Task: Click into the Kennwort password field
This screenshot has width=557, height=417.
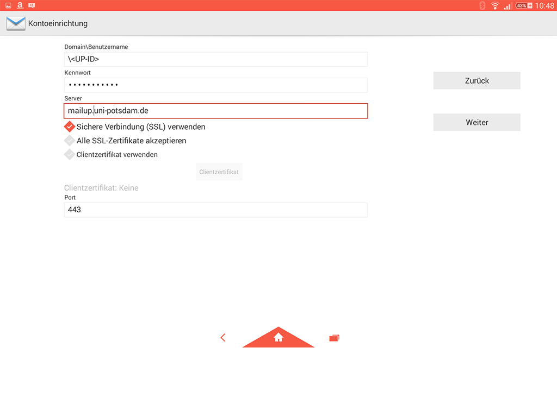Action: pyautogui.click(x=215, y=85)
